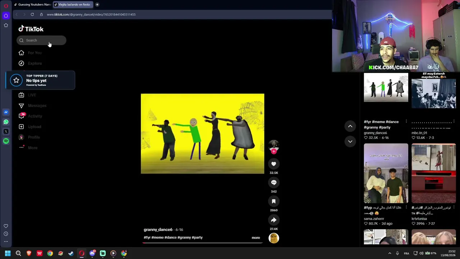The image size is (460, 259).
Task: Open the spinning sound disc icon
Action: (x=273, y=238)
